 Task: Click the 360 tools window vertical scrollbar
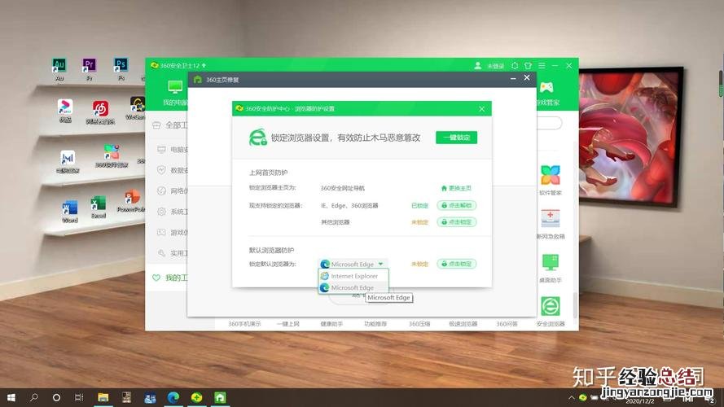click(575, 304)
